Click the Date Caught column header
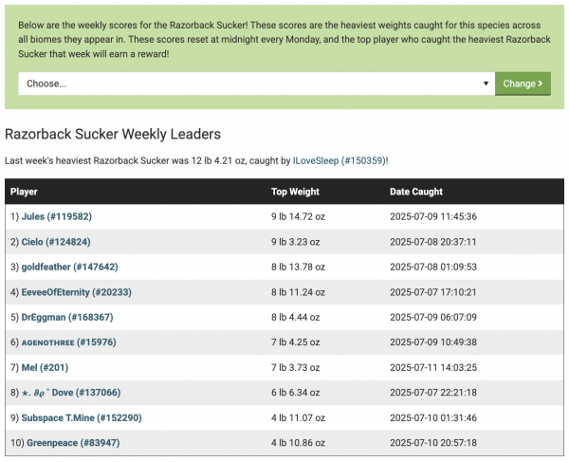Image resolution: width=569 pixels, height=462 pixels. [x=416, y=192]
